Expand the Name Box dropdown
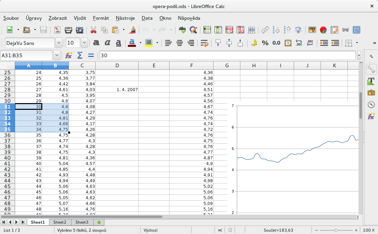This screenshot has width=378, height=234. pos(57,55)
